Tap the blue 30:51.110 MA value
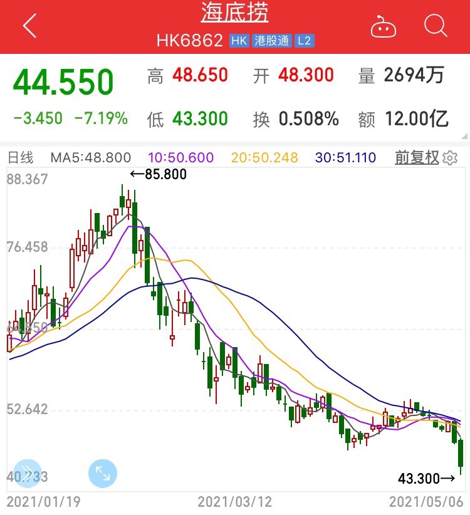The image size is (470, 515). tap(345, 158)
